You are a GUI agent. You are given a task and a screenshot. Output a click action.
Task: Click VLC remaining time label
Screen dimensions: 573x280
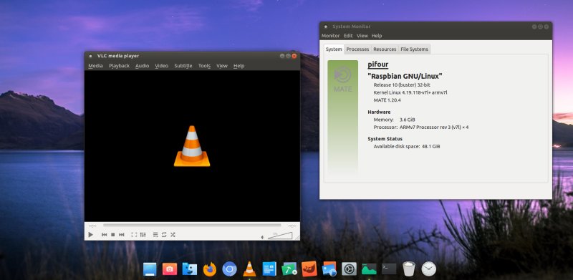pos(292,226)
